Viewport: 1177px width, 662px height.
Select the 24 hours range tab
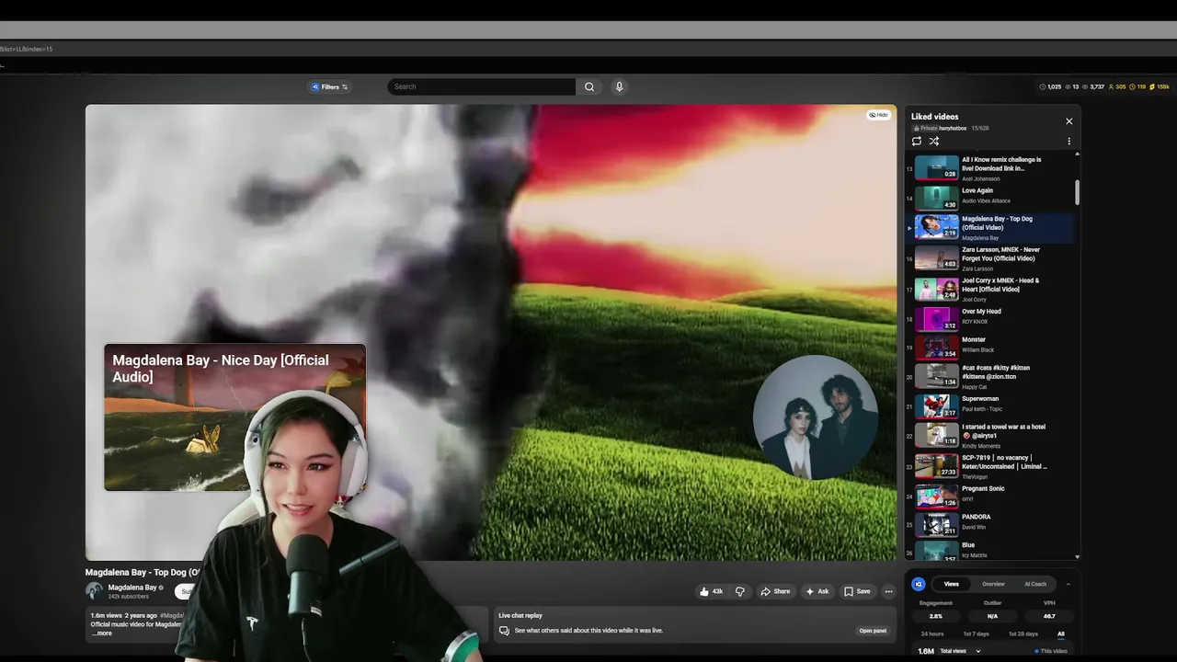click(x=932, y=633)
